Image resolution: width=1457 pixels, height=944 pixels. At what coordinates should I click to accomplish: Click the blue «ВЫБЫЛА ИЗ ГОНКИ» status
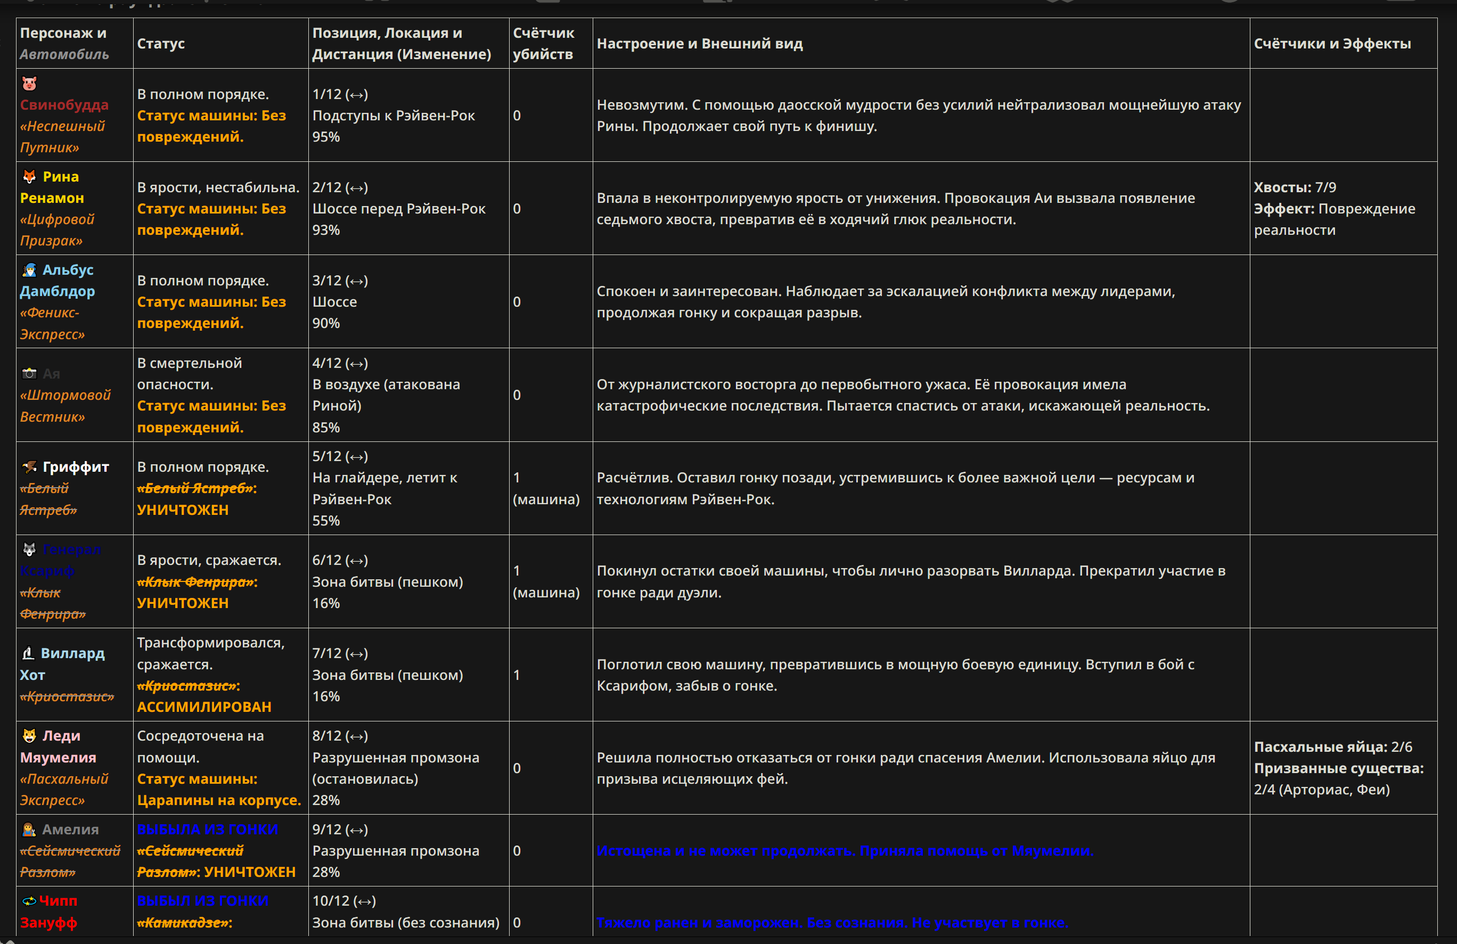pyautogui.click(x=208, y=830)
